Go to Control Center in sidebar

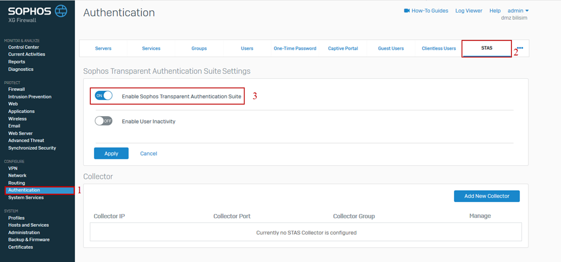[x=24, y=47]
